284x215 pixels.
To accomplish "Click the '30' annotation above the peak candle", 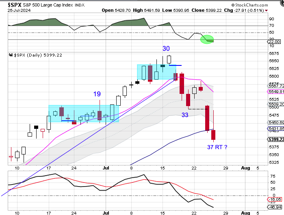I will coord(166,48).
